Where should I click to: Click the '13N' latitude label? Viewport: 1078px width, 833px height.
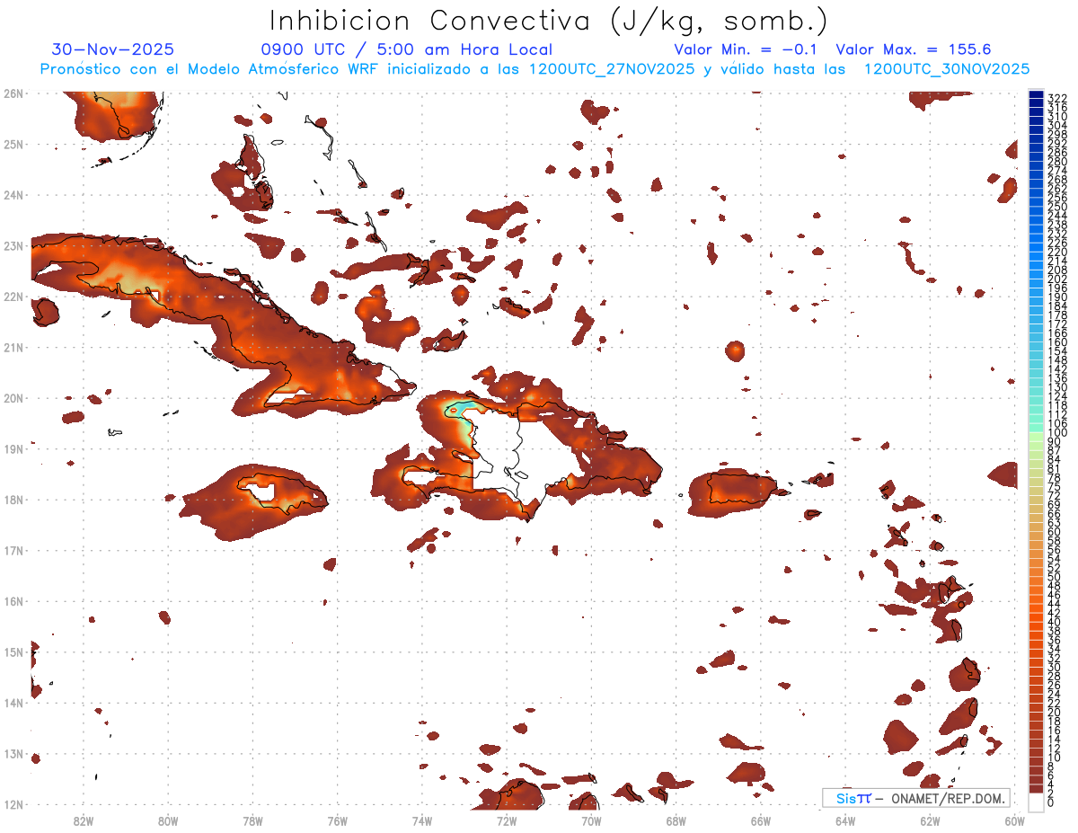point(13,754)
